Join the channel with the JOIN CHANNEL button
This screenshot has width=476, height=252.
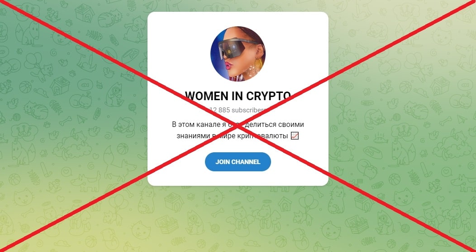point(238,162)
